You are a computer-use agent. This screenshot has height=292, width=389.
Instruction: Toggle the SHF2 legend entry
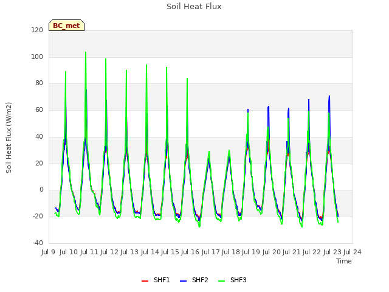(x=194, y=280)
